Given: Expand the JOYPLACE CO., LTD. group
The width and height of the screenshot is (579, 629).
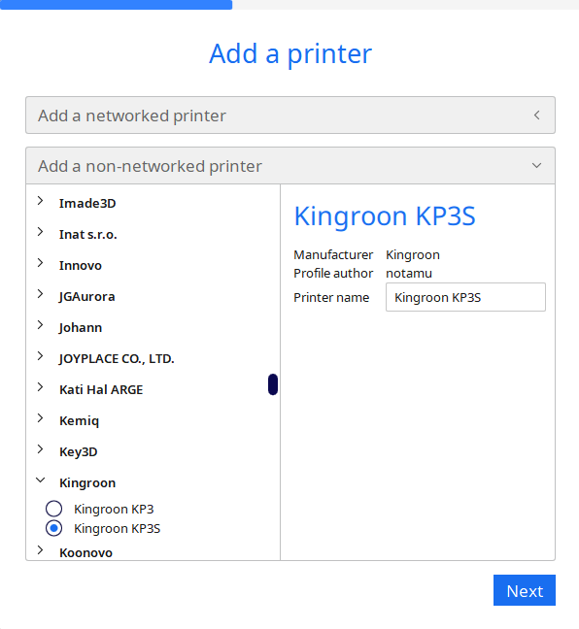Looking at the screenshot, I should 40,356.
